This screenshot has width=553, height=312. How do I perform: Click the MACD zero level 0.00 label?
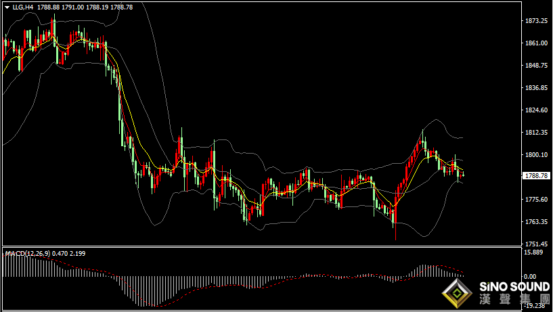[531, 277]
